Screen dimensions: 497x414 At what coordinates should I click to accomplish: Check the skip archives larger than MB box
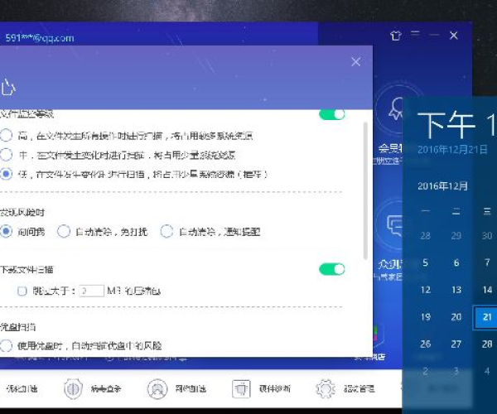tap(22, 291)
